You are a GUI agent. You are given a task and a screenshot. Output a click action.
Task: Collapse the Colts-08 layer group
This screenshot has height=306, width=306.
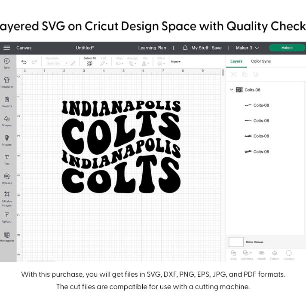click(232, 89)
